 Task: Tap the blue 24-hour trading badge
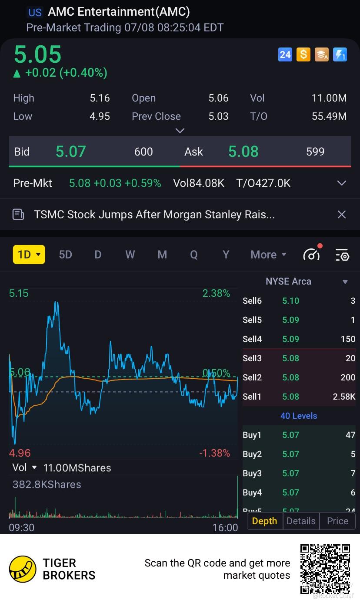pos(285,54)
